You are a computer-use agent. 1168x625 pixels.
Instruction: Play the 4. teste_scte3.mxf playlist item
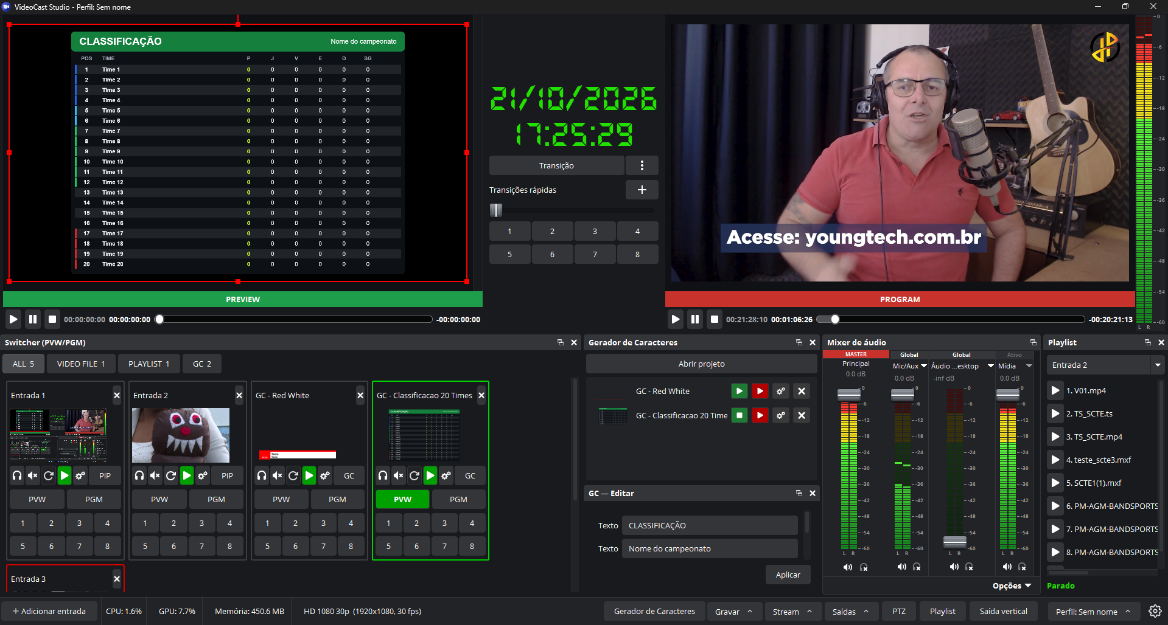pyautogui.click(x=1055, y=460)
